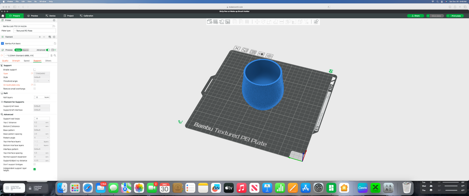Open the Assembly view icon
This screenshot has height=196, width=469.
tap(316, 21)
